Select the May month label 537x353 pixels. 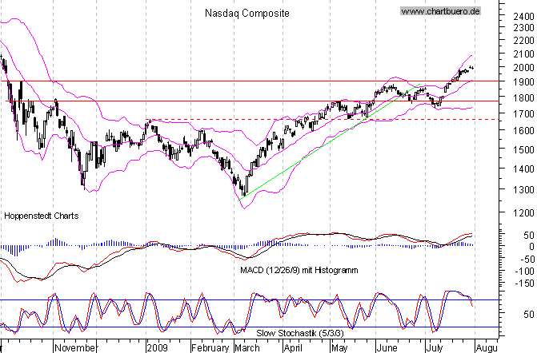pyautogui.click(x=339, y=348)
